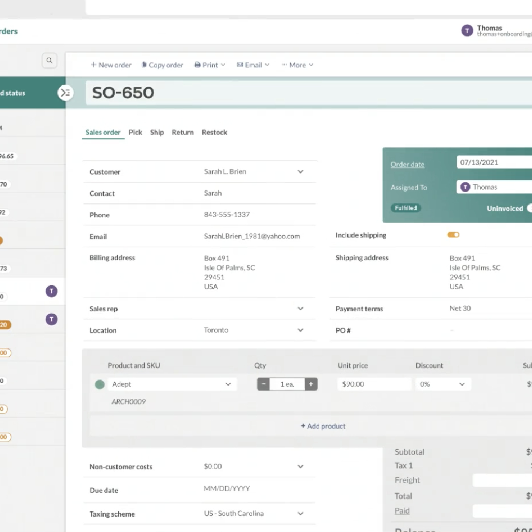Select the Print icon in the toolbar
Screen dimensions: 532x532
(x=198, y=65)
